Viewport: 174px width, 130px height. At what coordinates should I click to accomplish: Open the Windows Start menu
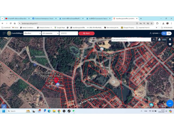click(x=4, y=111)
